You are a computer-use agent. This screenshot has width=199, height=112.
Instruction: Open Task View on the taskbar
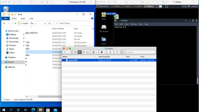click(25, 110)
